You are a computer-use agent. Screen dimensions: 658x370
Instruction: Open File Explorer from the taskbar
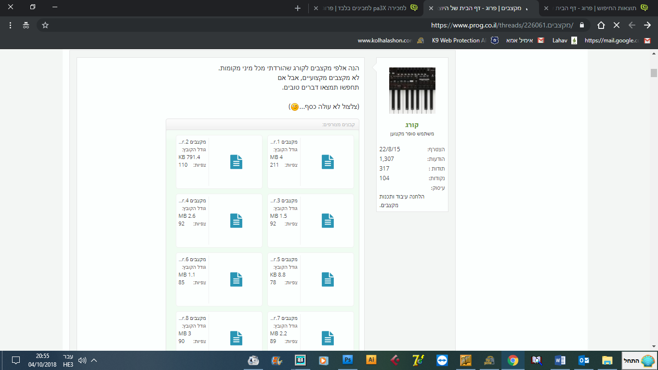pos(607,360)
